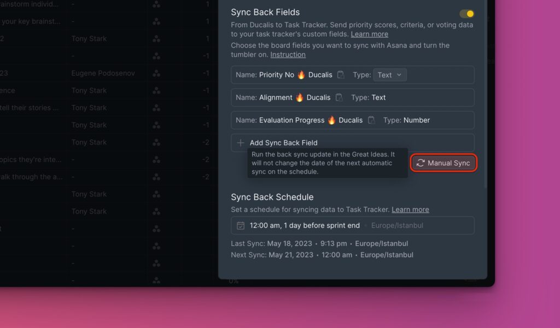Open the Instruction link
Image resolution: width=560 pixels, height=328 pixels.
288,55
